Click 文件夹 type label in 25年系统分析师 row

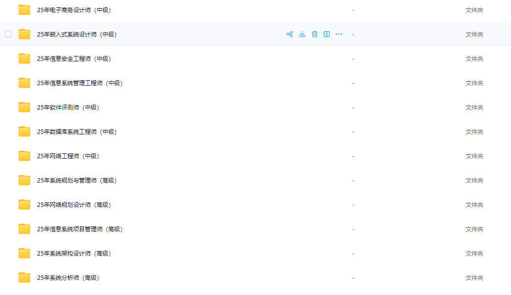[x=474, y=278]
